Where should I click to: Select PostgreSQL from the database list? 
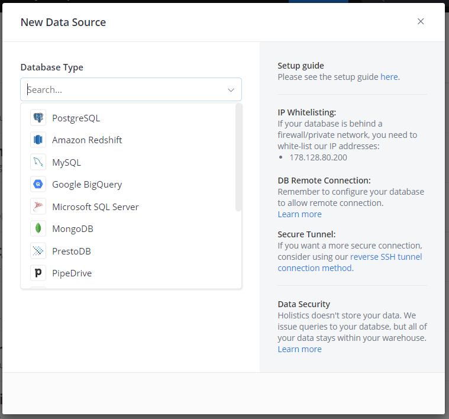[x=128, y=118]
